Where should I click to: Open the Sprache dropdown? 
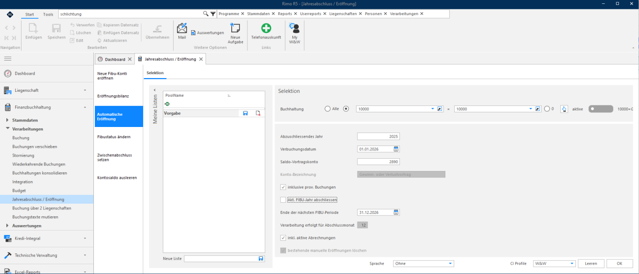(450, 264)
